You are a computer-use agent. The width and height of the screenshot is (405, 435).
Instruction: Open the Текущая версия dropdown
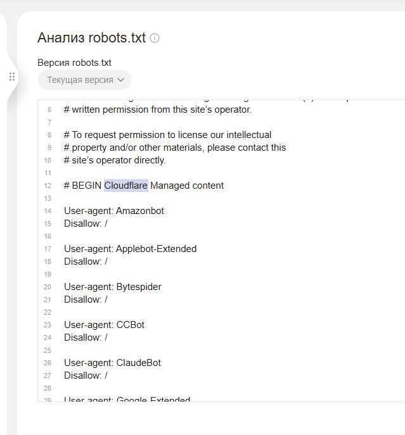(x=84, y=80)
